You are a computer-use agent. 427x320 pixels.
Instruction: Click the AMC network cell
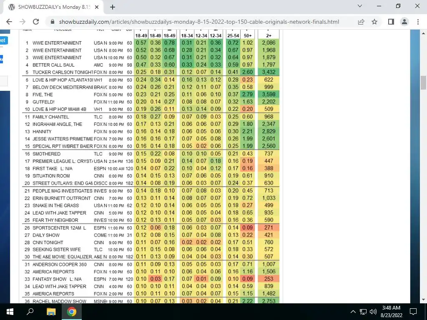[x=98, y=65]
